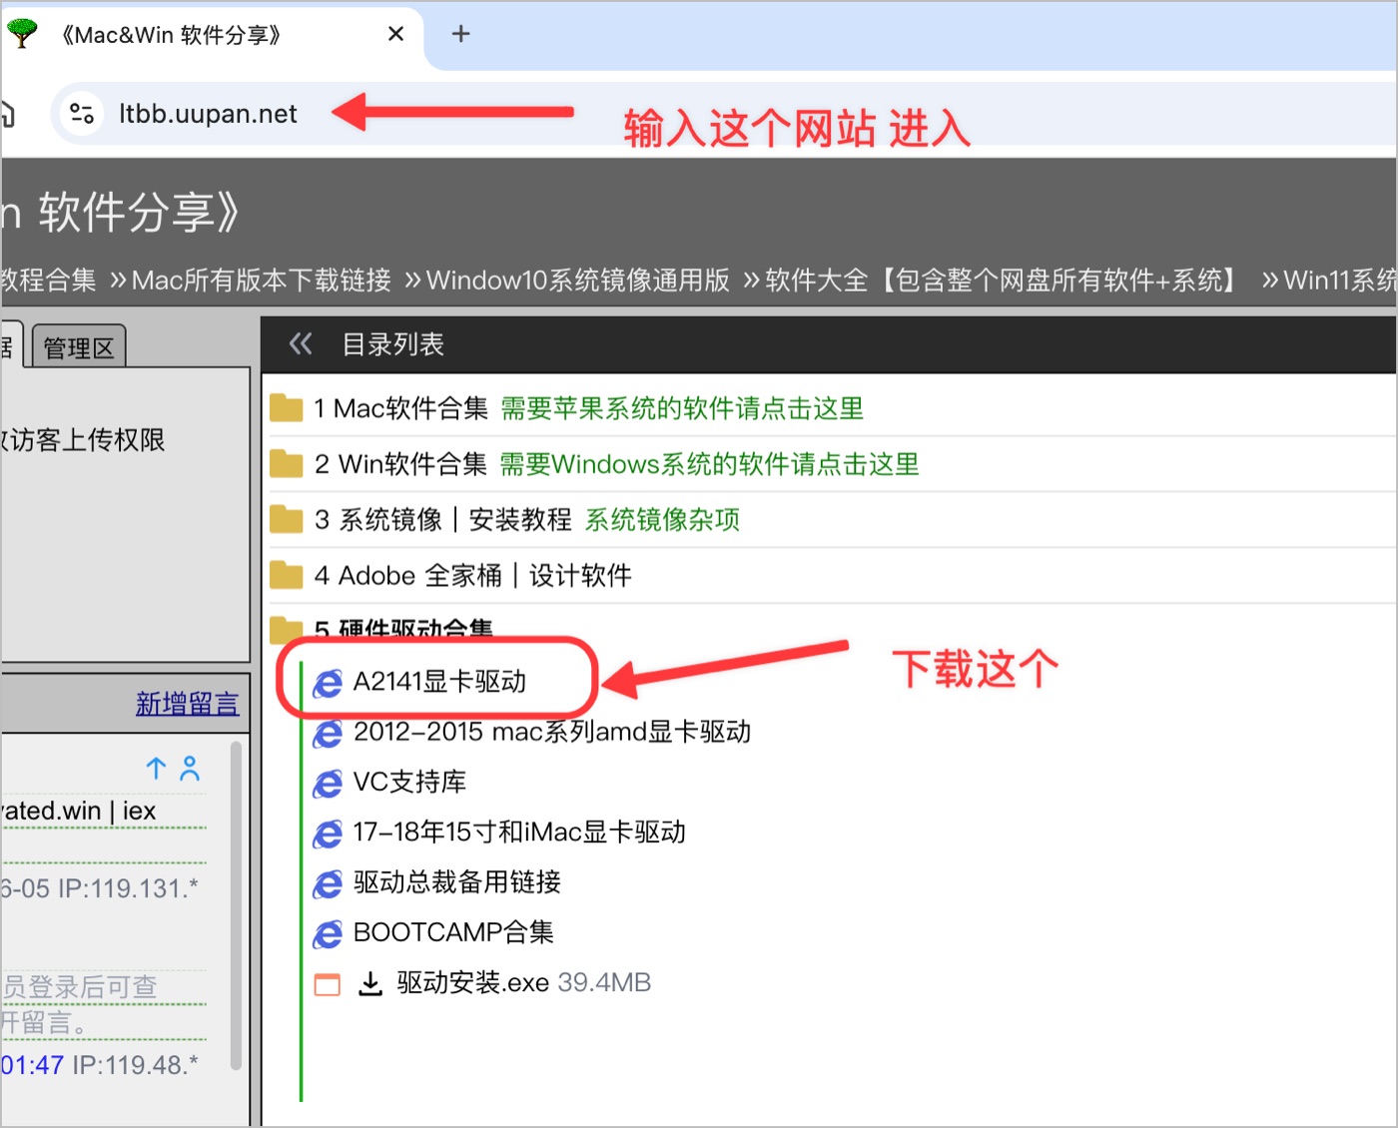Open 17-18年15寸和iMac显卡驱动 link
The width and height of the screenshot is (1398, 1128).
pos(519,832)
